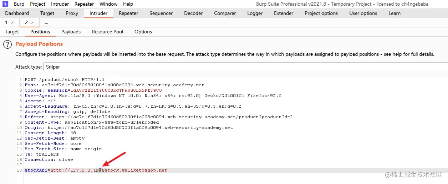Image resolution: width=448 pixels, height=184 pixels.
Task: Click the Origin header line
Action: [x=128, y=128]
